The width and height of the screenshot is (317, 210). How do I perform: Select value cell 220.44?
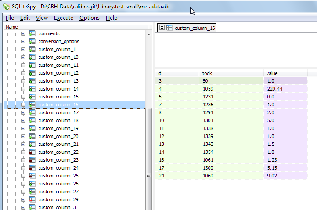[286, 89]
